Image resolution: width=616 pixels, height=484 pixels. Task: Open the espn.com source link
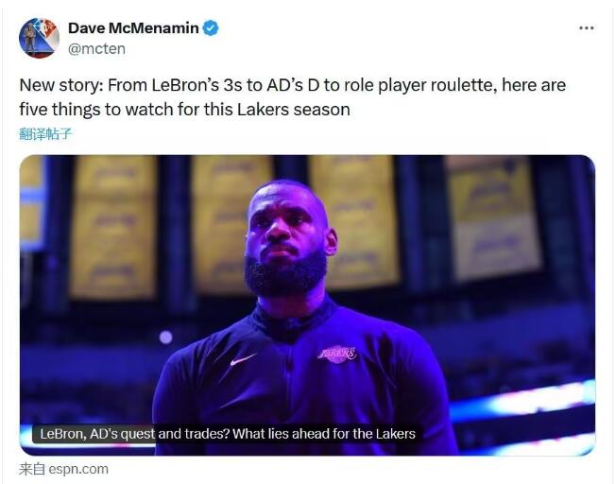pos(78,469)
